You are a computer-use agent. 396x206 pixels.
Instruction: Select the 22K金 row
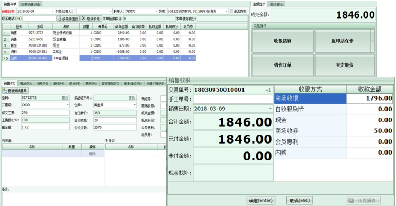pos(99,52)
